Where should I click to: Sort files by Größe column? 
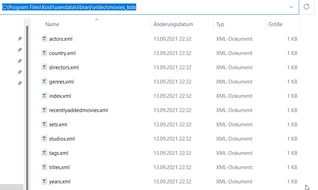pyautogui.click(x=275, y=24)
